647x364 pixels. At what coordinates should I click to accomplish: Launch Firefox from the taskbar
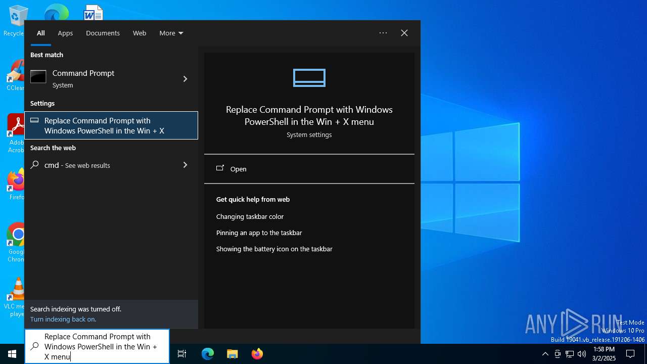[257, 354]
